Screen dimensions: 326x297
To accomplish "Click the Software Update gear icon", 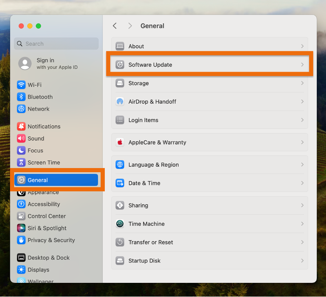I will (120, 65).
